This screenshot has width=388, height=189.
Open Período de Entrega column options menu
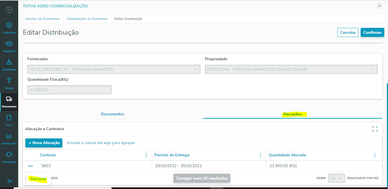260,155
